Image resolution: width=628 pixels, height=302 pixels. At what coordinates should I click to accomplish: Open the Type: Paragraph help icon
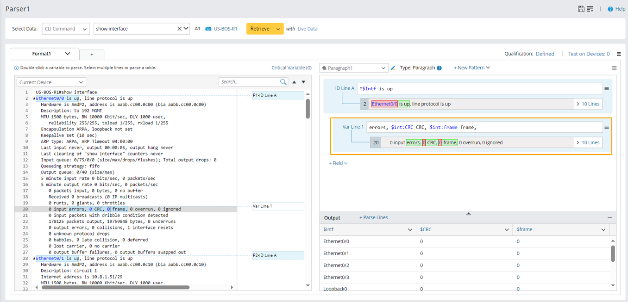click(439, 68)
